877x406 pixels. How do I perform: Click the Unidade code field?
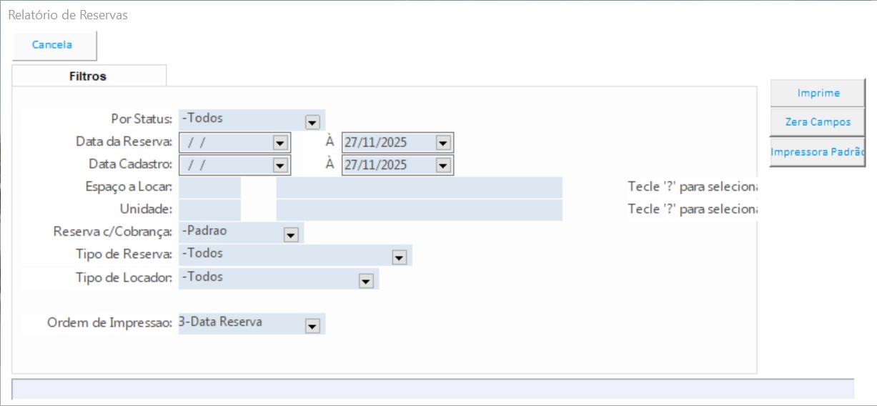click(209, 210)
